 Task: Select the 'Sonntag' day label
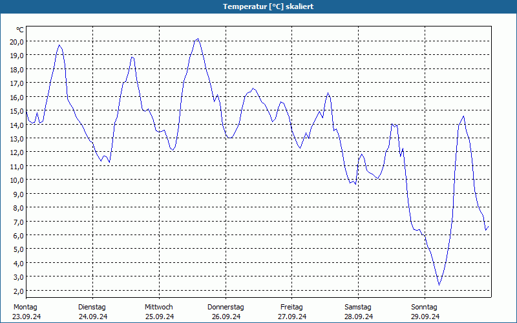pyautogui.click(x=424, y=307)
